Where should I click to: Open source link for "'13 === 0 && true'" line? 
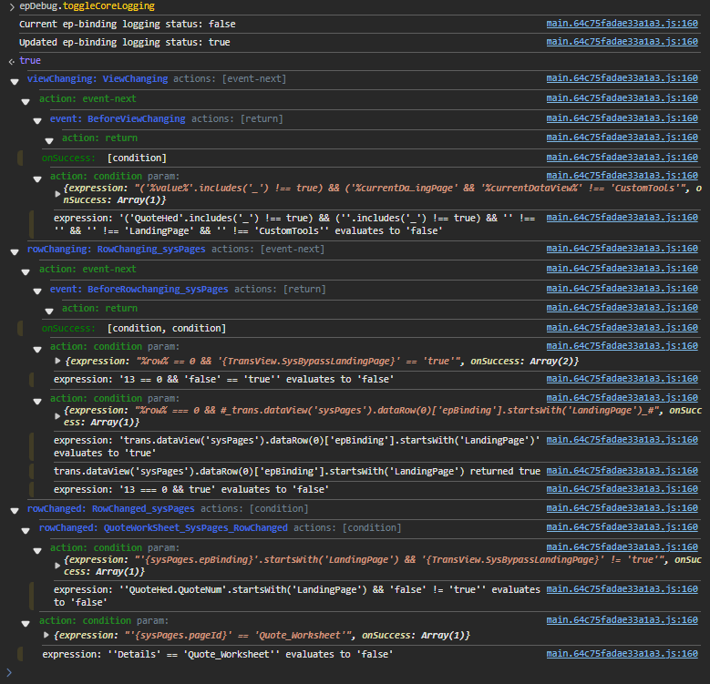coord(622,489)
